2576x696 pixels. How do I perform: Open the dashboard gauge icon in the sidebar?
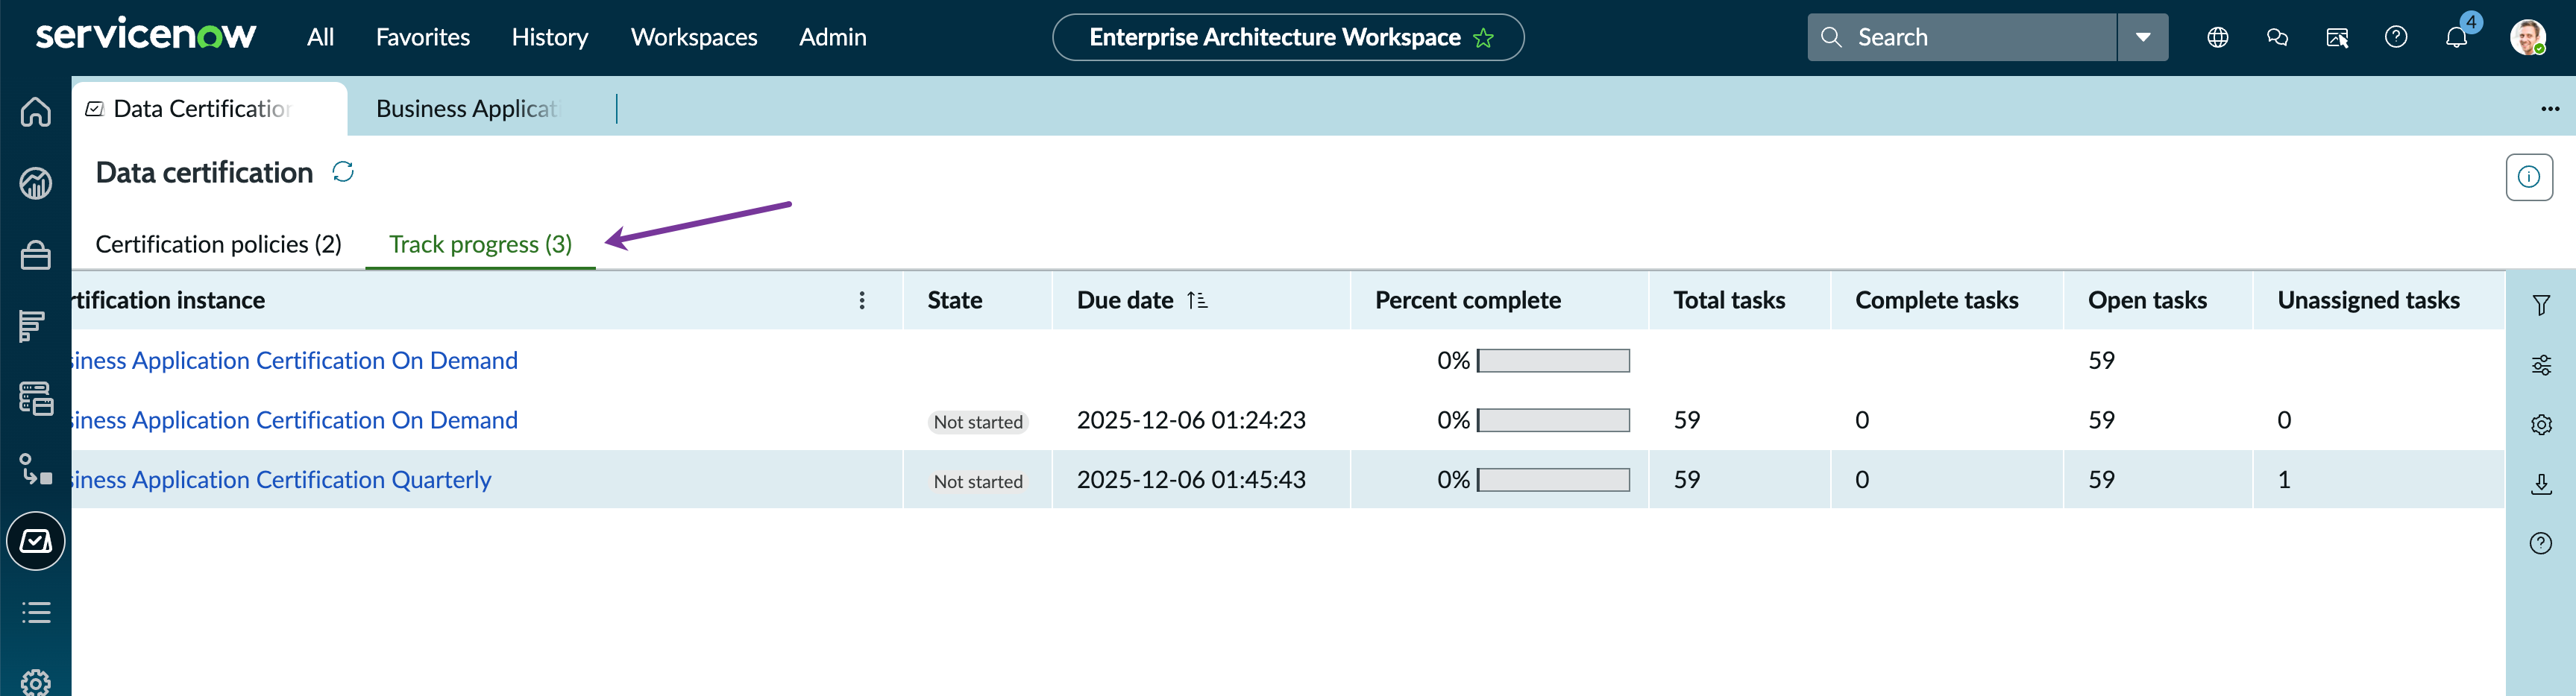[36, 183]
